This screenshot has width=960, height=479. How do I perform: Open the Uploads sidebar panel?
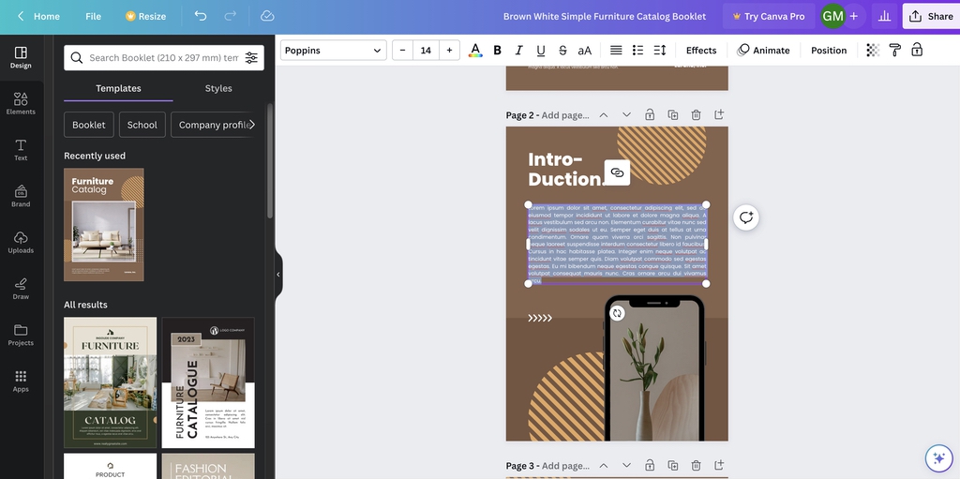21,243
